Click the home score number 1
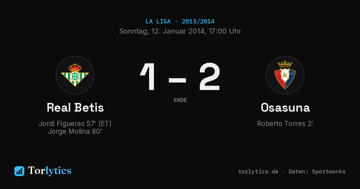 pyautogui.click(x=149, y=76)
